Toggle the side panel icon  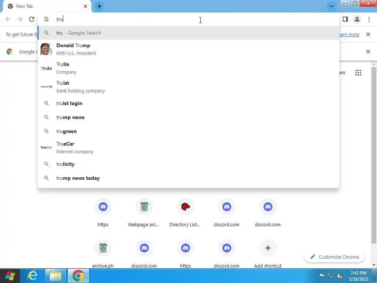click(x=345, y=19)
